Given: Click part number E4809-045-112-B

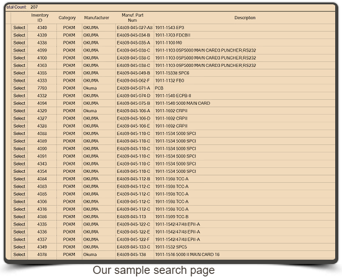Looking at the screenshot, I should tap(133, 179).
